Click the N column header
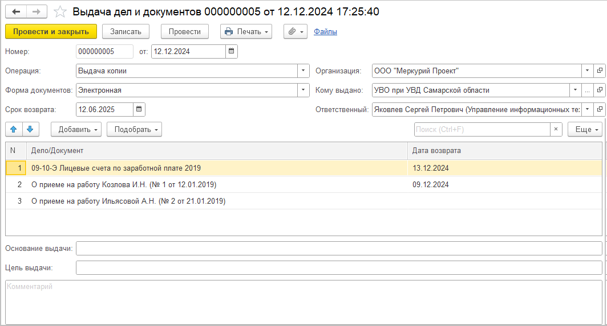The height and width of the screenshot is (326, 607). pyautogui.click(x=16, y=151)
